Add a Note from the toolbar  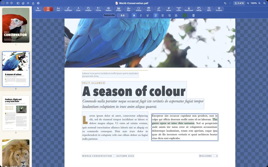149,9
